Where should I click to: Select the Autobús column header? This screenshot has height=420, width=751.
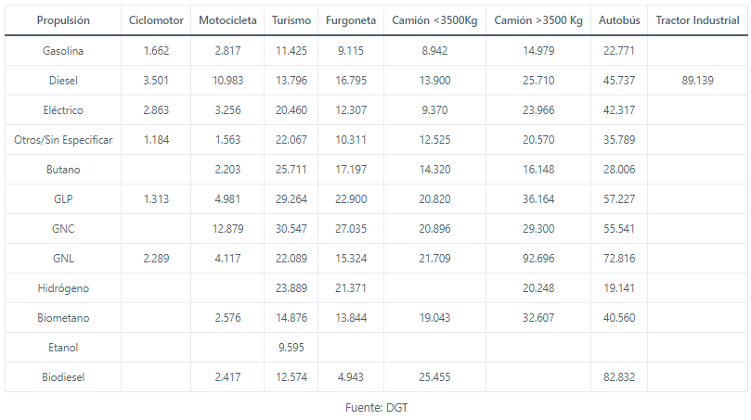coord(619,20)
